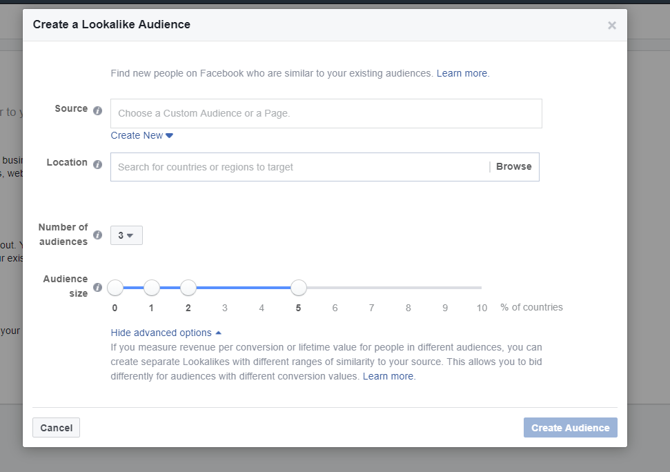
Task: Click the info icon beside Number of audiences
Action: click(x=97, y=235)
